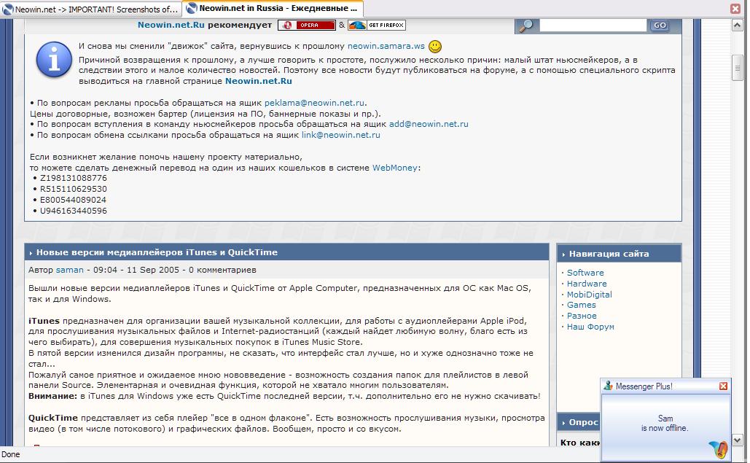Open Software in the site navigation

coord(585,273)
